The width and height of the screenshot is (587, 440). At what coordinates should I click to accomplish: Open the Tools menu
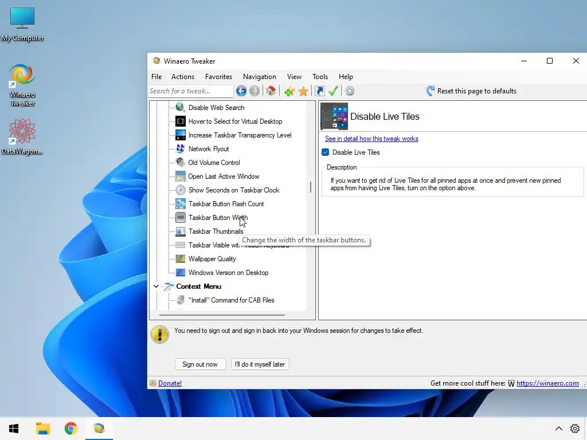(320, 77)
